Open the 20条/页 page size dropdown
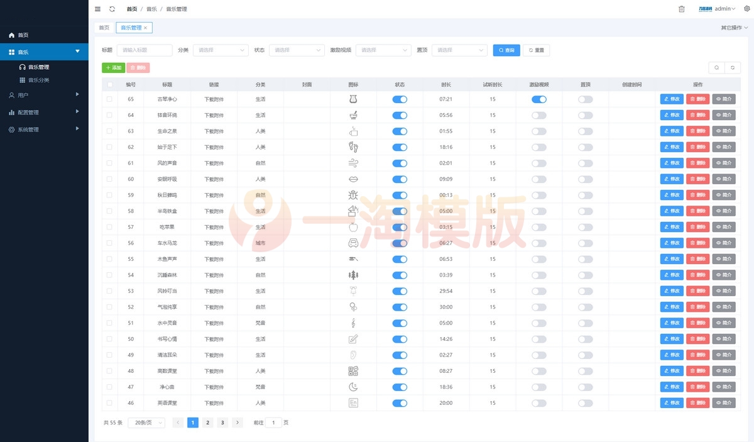Viewport: 754px width, 442px height. pyautogui.click(x=146, y=423)
